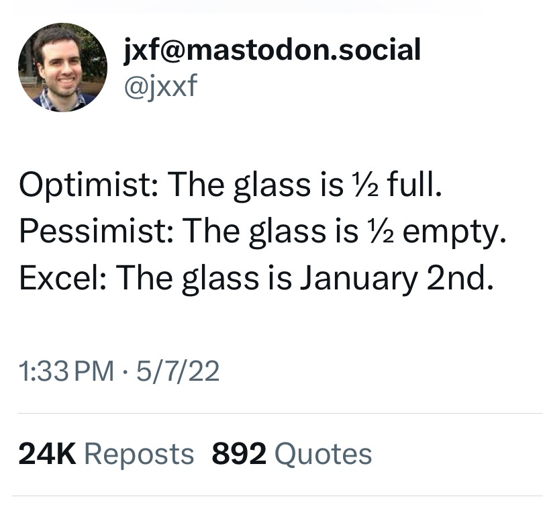Click the 5/7/22 date
This screenshot has width=543, height=509.
pos(178,371)
